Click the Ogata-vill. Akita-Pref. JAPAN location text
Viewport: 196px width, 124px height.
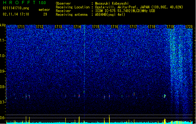(139, 7)
